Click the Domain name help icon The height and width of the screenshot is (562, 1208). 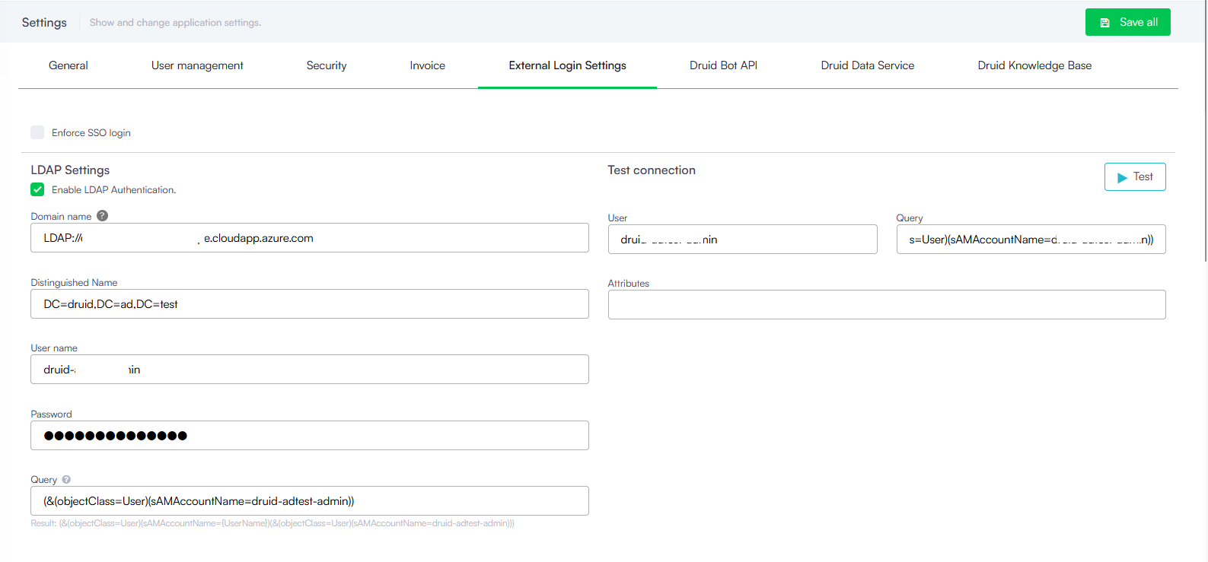point(103,216)
